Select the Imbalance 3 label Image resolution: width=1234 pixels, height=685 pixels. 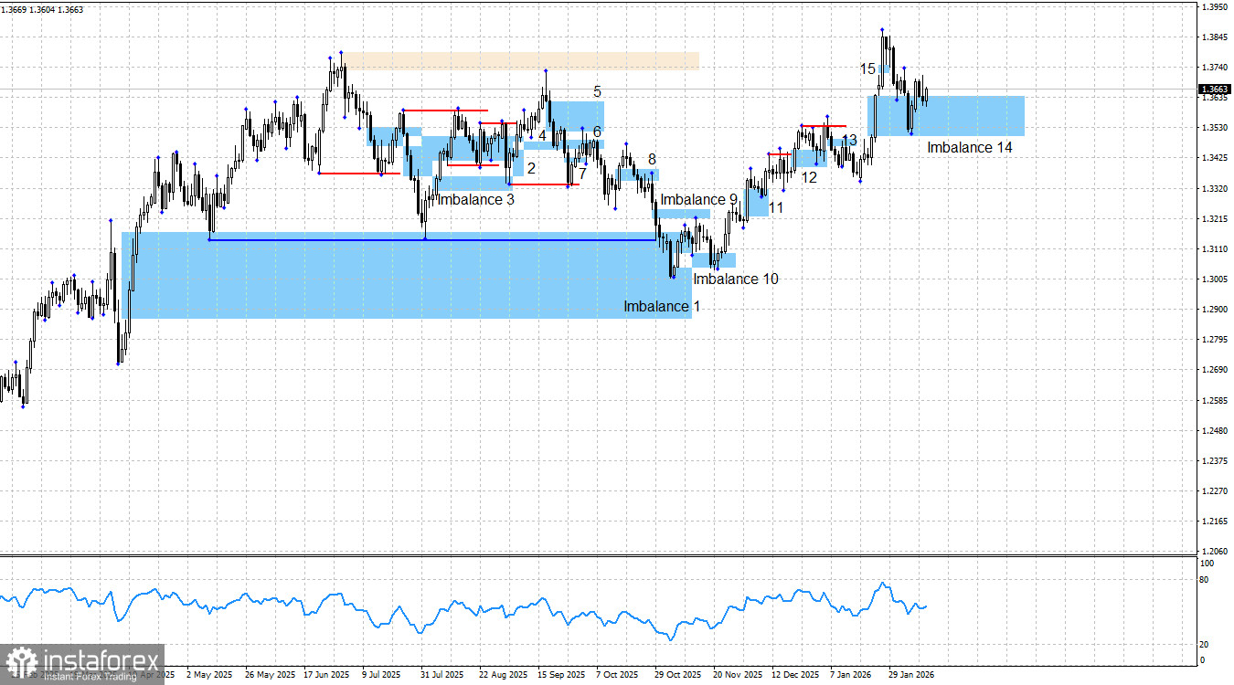tap(476, 199)
